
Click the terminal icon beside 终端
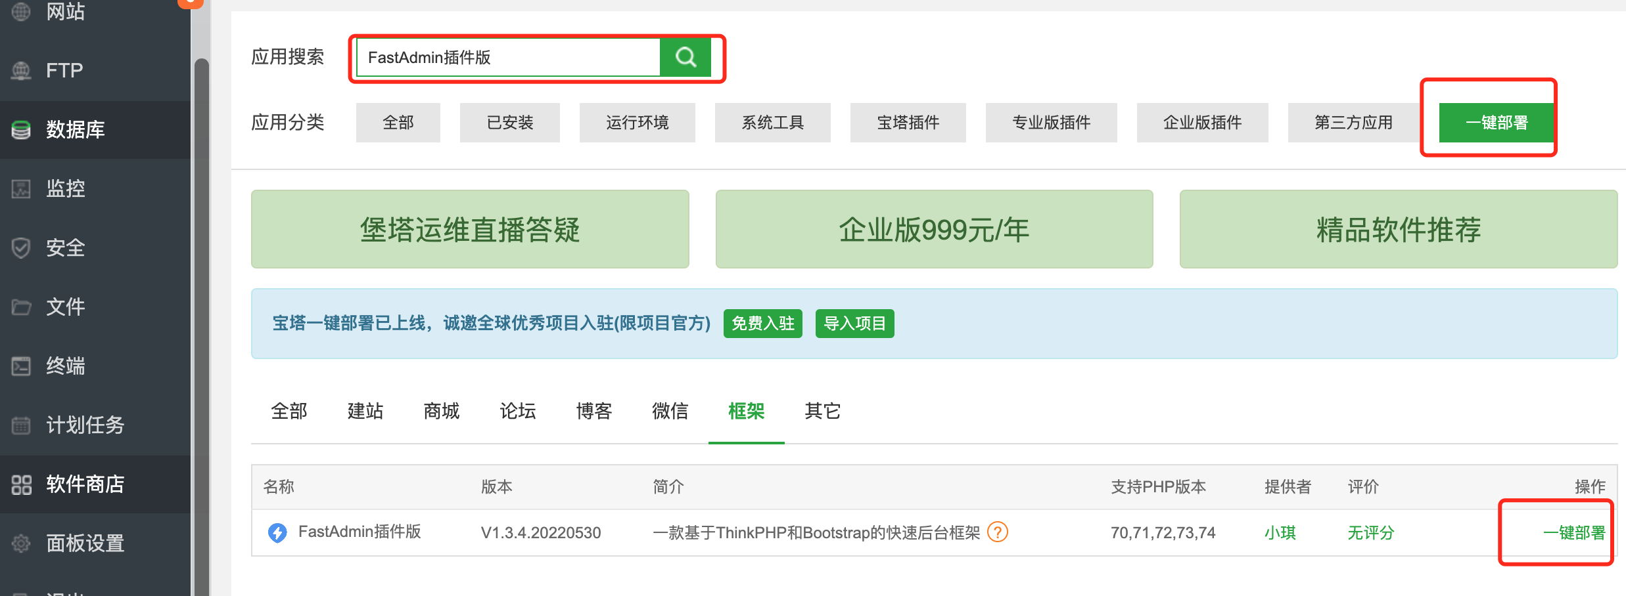tap(21, 366)
